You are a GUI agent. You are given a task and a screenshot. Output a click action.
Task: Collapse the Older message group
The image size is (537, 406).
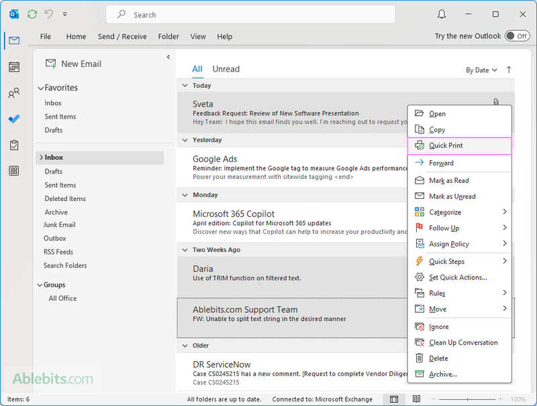pos(185,346)
